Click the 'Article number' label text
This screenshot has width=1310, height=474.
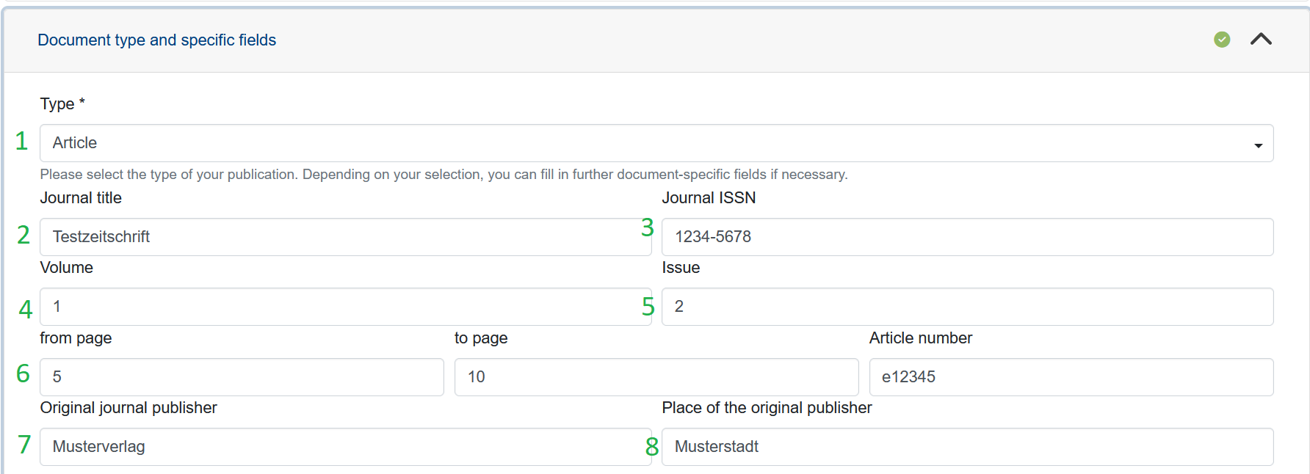920,338
